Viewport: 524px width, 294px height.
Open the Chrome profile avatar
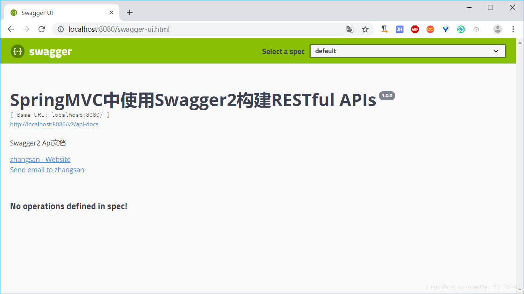[498, 29]
